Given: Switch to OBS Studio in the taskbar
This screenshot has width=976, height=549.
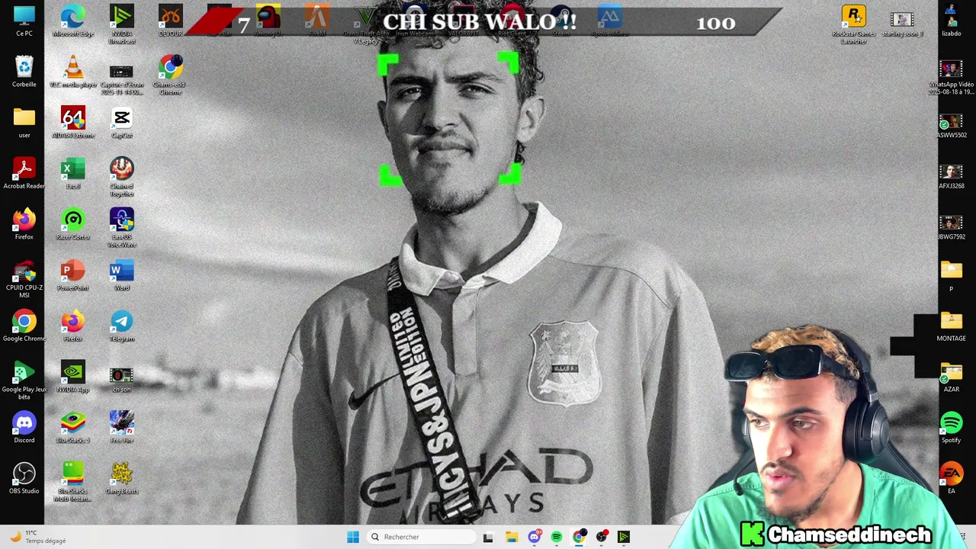Looking at the screenshot, I should (602, 537).
